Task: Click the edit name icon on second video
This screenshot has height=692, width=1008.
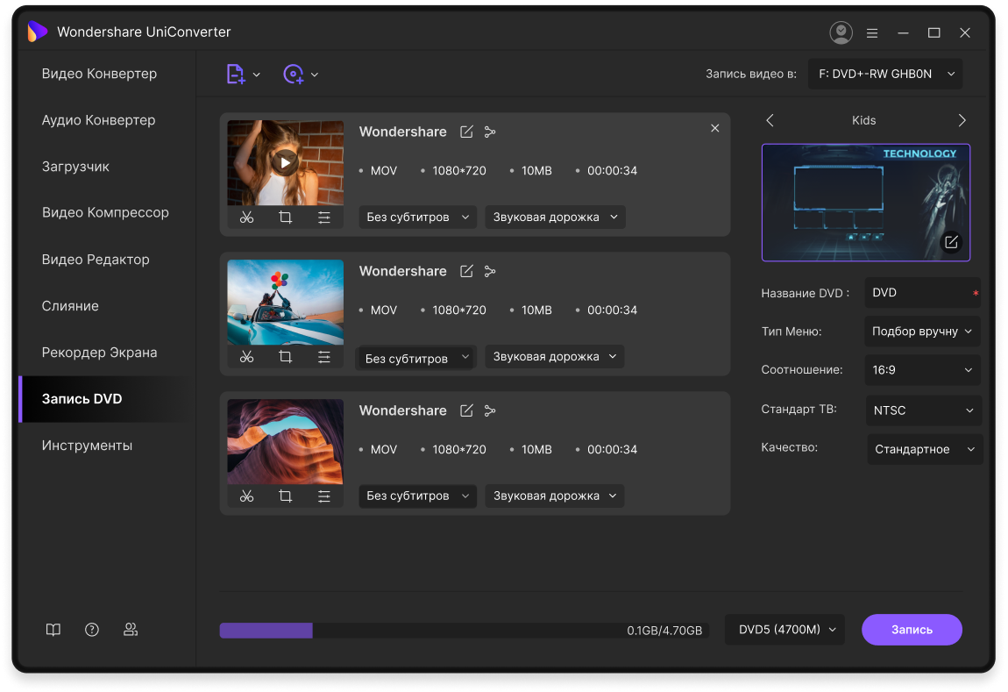Action: [x=466, y=271]
